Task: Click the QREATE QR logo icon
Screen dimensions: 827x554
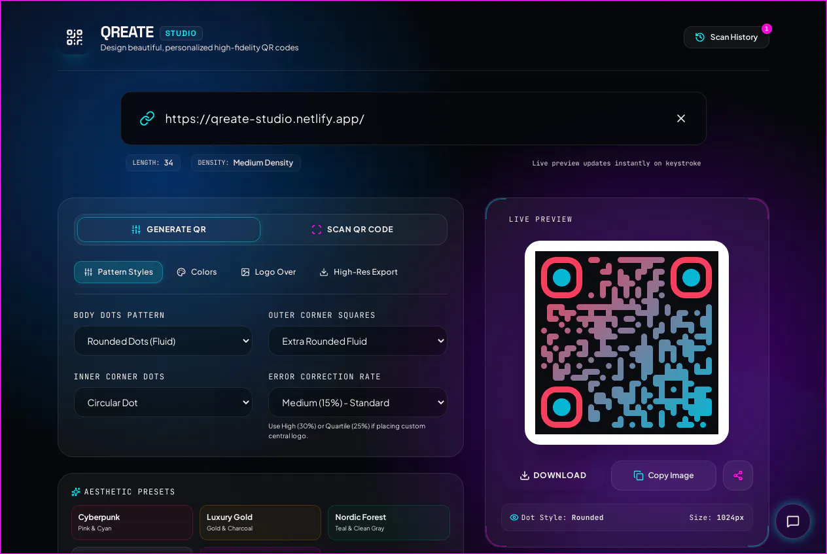Action: [x=75, y=37]
